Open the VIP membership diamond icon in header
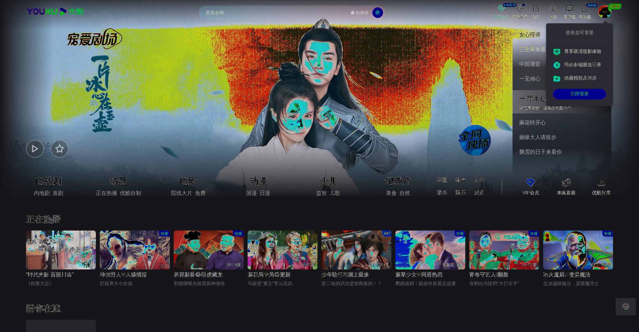Screen dimensions: 639x332 click(x=501, y=9)
